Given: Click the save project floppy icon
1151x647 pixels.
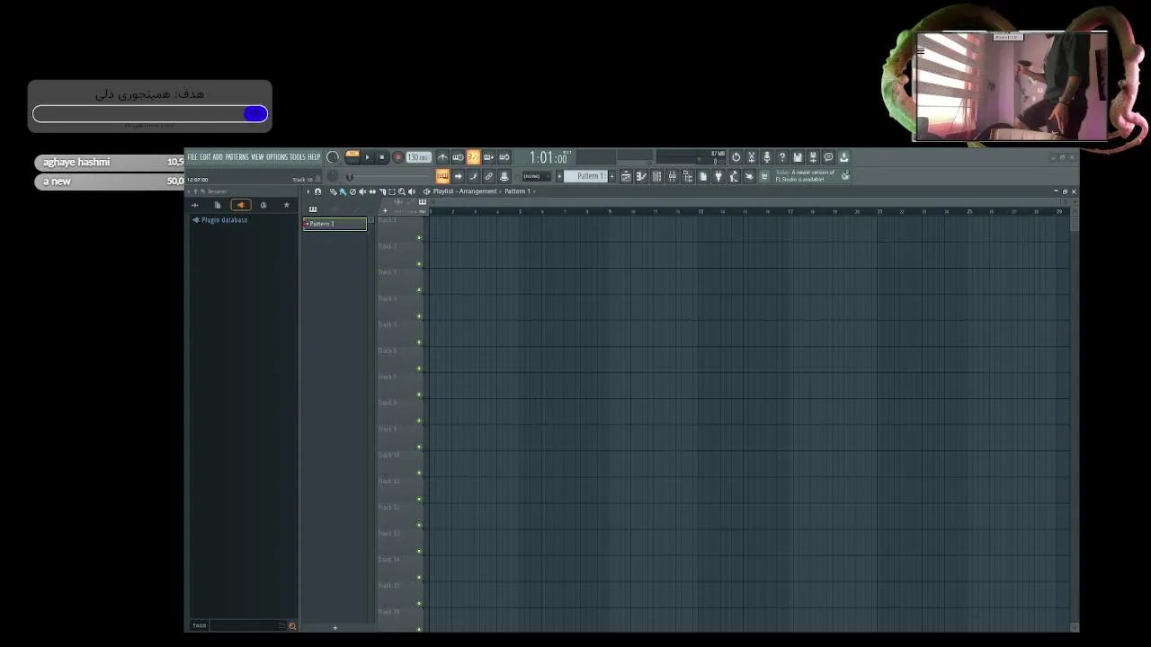Looking at the screenshot, I should tap(798, 157).
